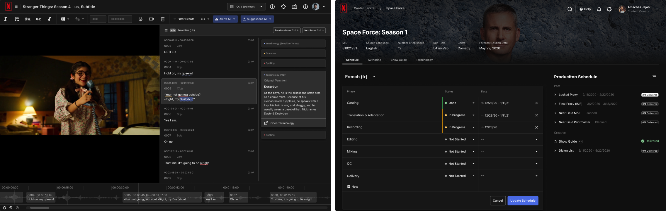
Task: Open the info icon in subtitle editor header
Action: point(272,7)
